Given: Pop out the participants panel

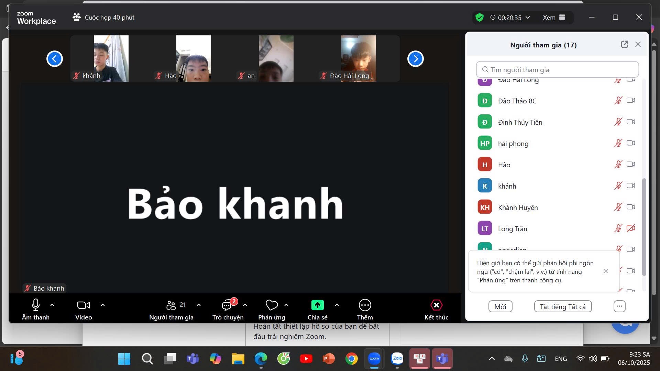Looking at the screenshot, I should click(624, 44).
